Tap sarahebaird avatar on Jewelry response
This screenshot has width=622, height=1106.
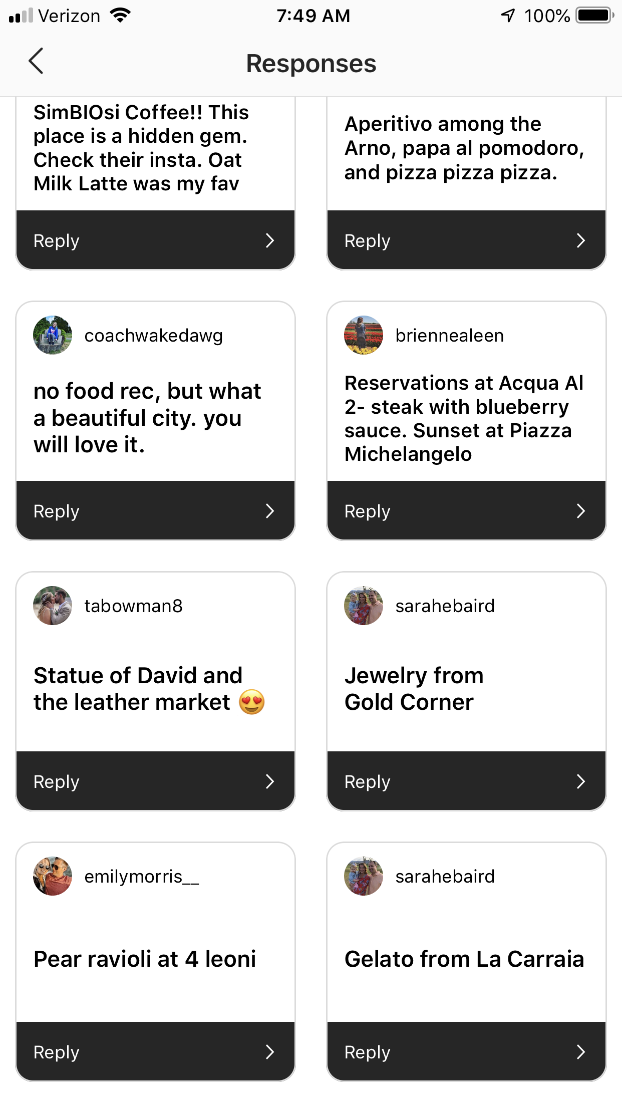pos(364,606)
